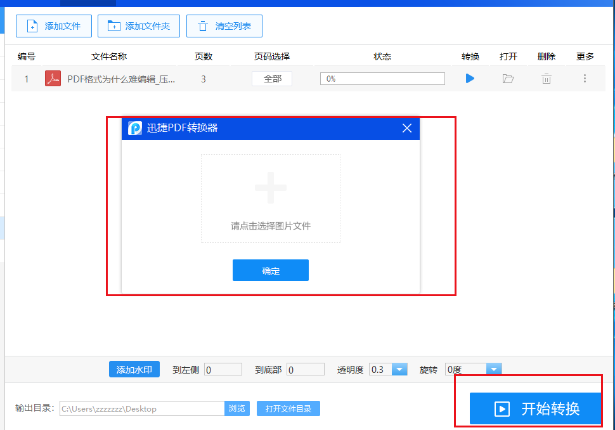Viewport: 615px width, 430px height.
Task: Start converting the PDF row with play icon
Action: pos(470,79)
